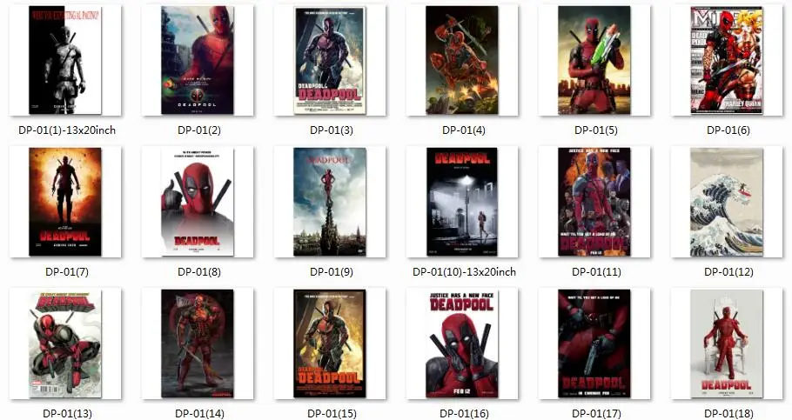Click the file name DP-01(12)
This screenshot has width=792, height=420.
click(728, 272)
